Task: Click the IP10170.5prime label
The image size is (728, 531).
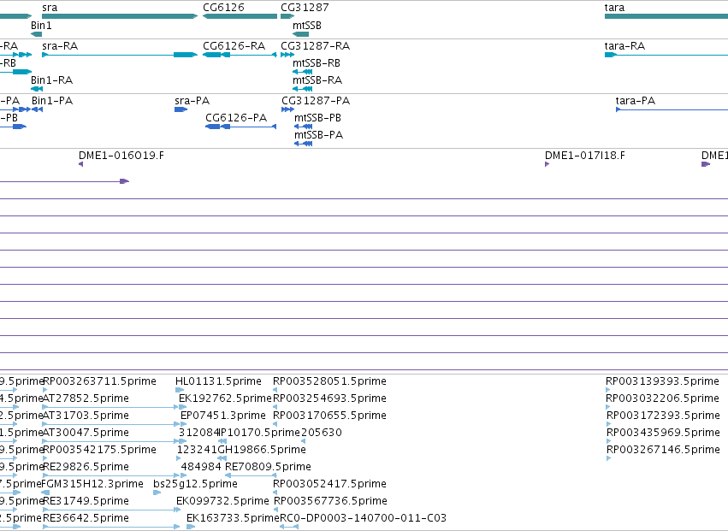Action: [259, 433]
